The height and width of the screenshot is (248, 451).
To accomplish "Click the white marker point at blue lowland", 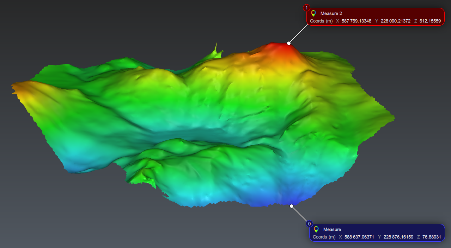I will click(x=292, y=206).
